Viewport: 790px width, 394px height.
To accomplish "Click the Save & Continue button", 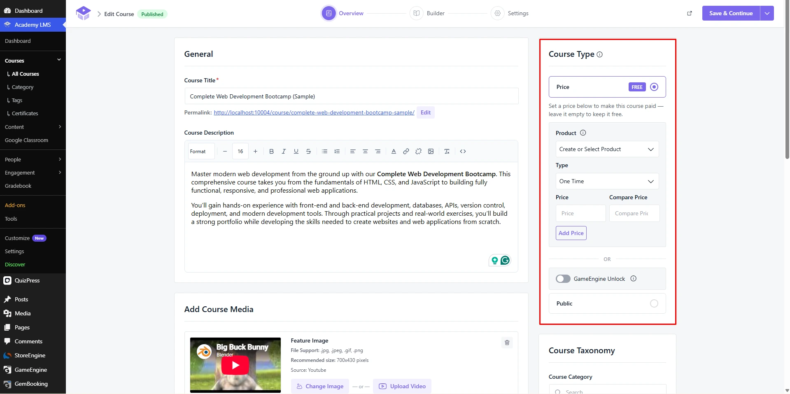I will [731, 13].
